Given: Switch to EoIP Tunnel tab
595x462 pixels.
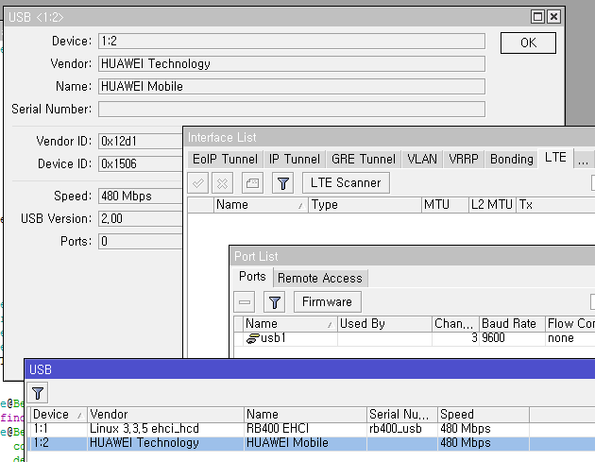Looking at the screenshot, I should click(x=225, y=159).
